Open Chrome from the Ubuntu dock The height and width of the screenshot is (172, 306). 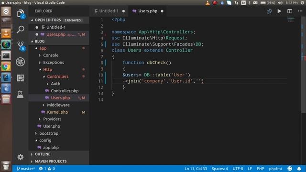pos(6,67)
